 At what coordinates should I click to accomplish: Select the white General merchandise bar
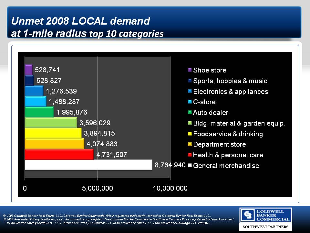[88, 165]
